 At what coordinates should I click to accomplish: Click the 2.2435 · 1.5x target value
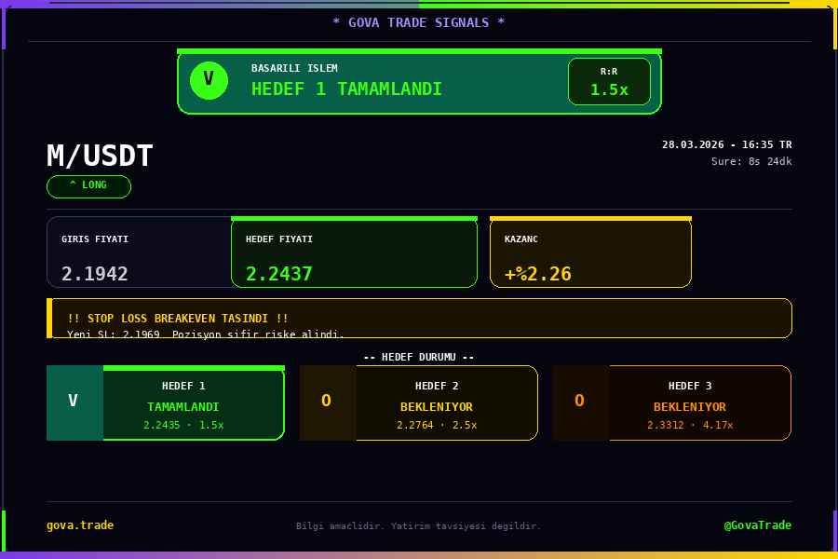[x=183, y=425]
